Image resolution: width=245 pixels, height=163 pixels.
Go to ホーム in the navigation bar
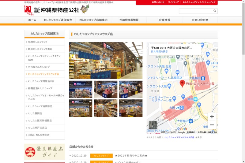coord(32,20)
